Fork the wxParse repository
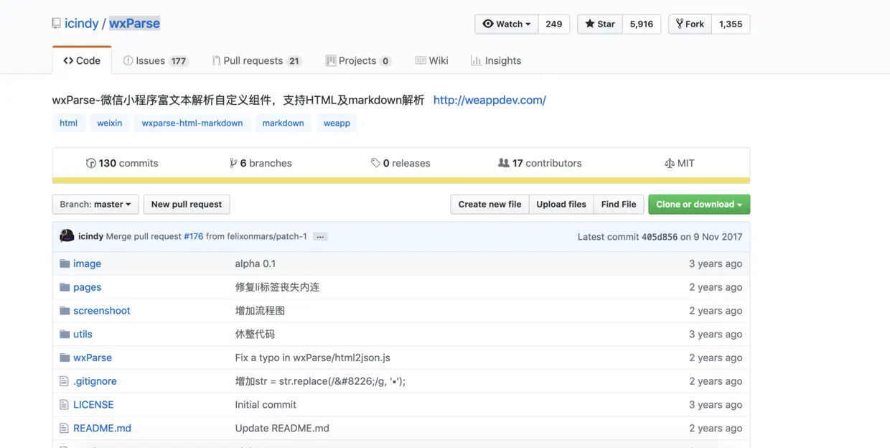Image resolution: width=890 pixels, height=448 pixels. pyautogui.click(x=690, y=24)
